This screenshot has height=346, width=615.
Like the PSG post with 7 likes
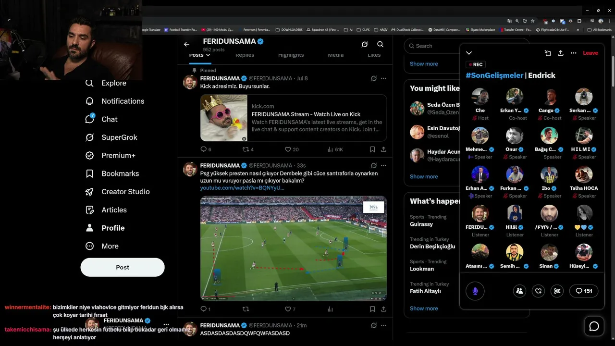point(290,309)
